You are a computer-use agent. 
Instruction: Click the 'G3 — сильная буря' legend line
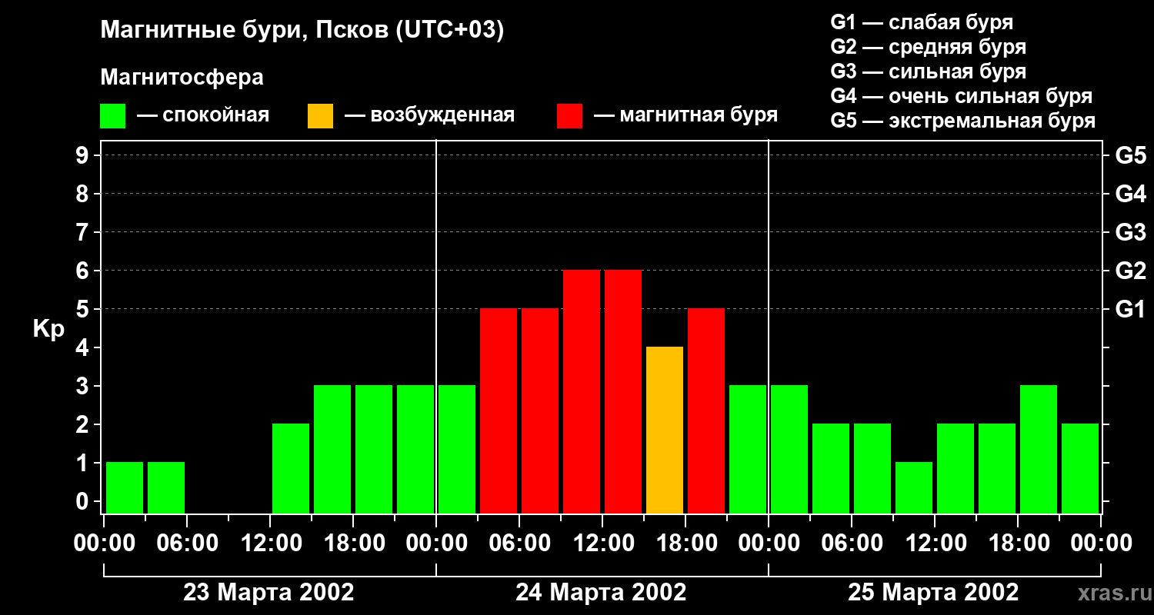pyautogui.click(x=928, y=71)
